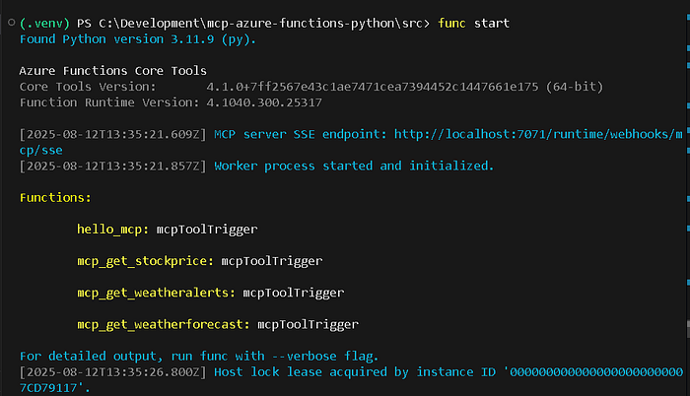
Task: Click the 'Azure Functions Core Tools' heading
Action: (112, 71)
